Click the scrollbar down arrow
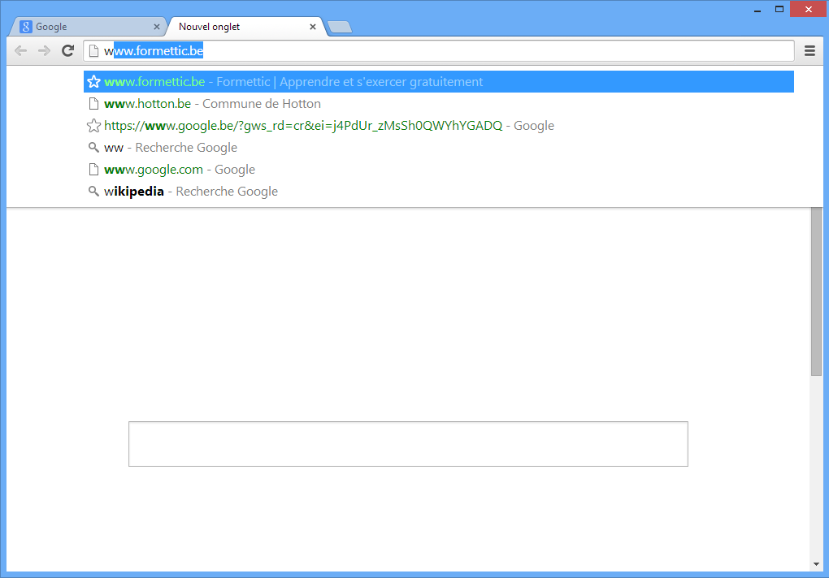This screenshot has width=829, height=578. (816, 564)
